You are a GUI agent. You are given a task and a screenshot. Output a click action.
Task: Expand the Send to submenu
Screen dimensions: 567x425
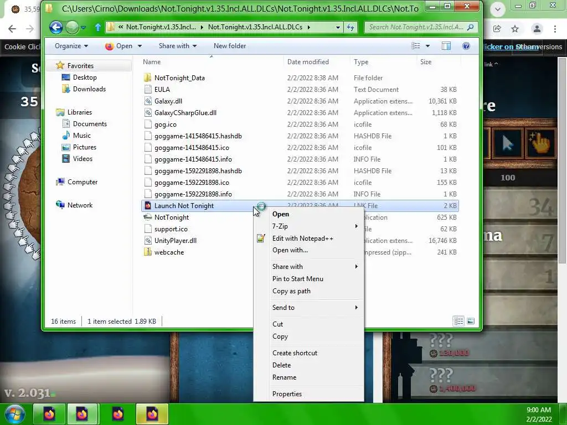(x=308, y=308)
